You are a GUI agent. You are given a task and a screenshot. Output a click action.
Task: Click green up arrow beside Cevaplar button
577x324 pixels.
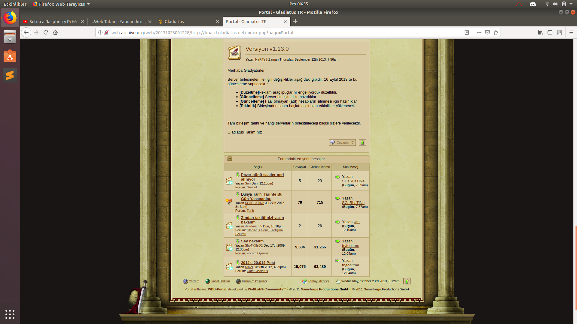(362, 142)
